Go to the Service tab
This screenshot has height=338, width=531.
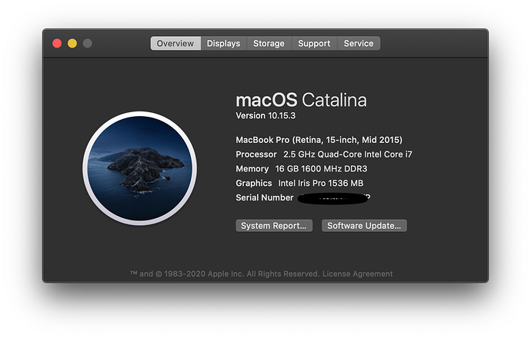359,43
